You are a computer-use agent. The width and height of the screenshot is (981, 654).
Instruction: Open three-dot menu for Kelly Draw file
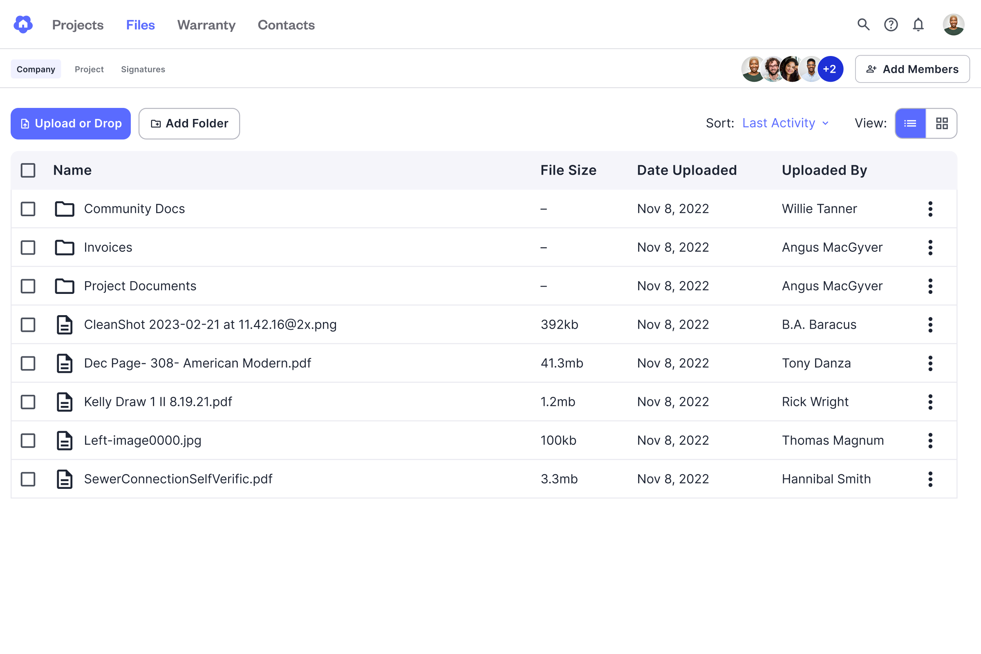[x=930, y=402]
